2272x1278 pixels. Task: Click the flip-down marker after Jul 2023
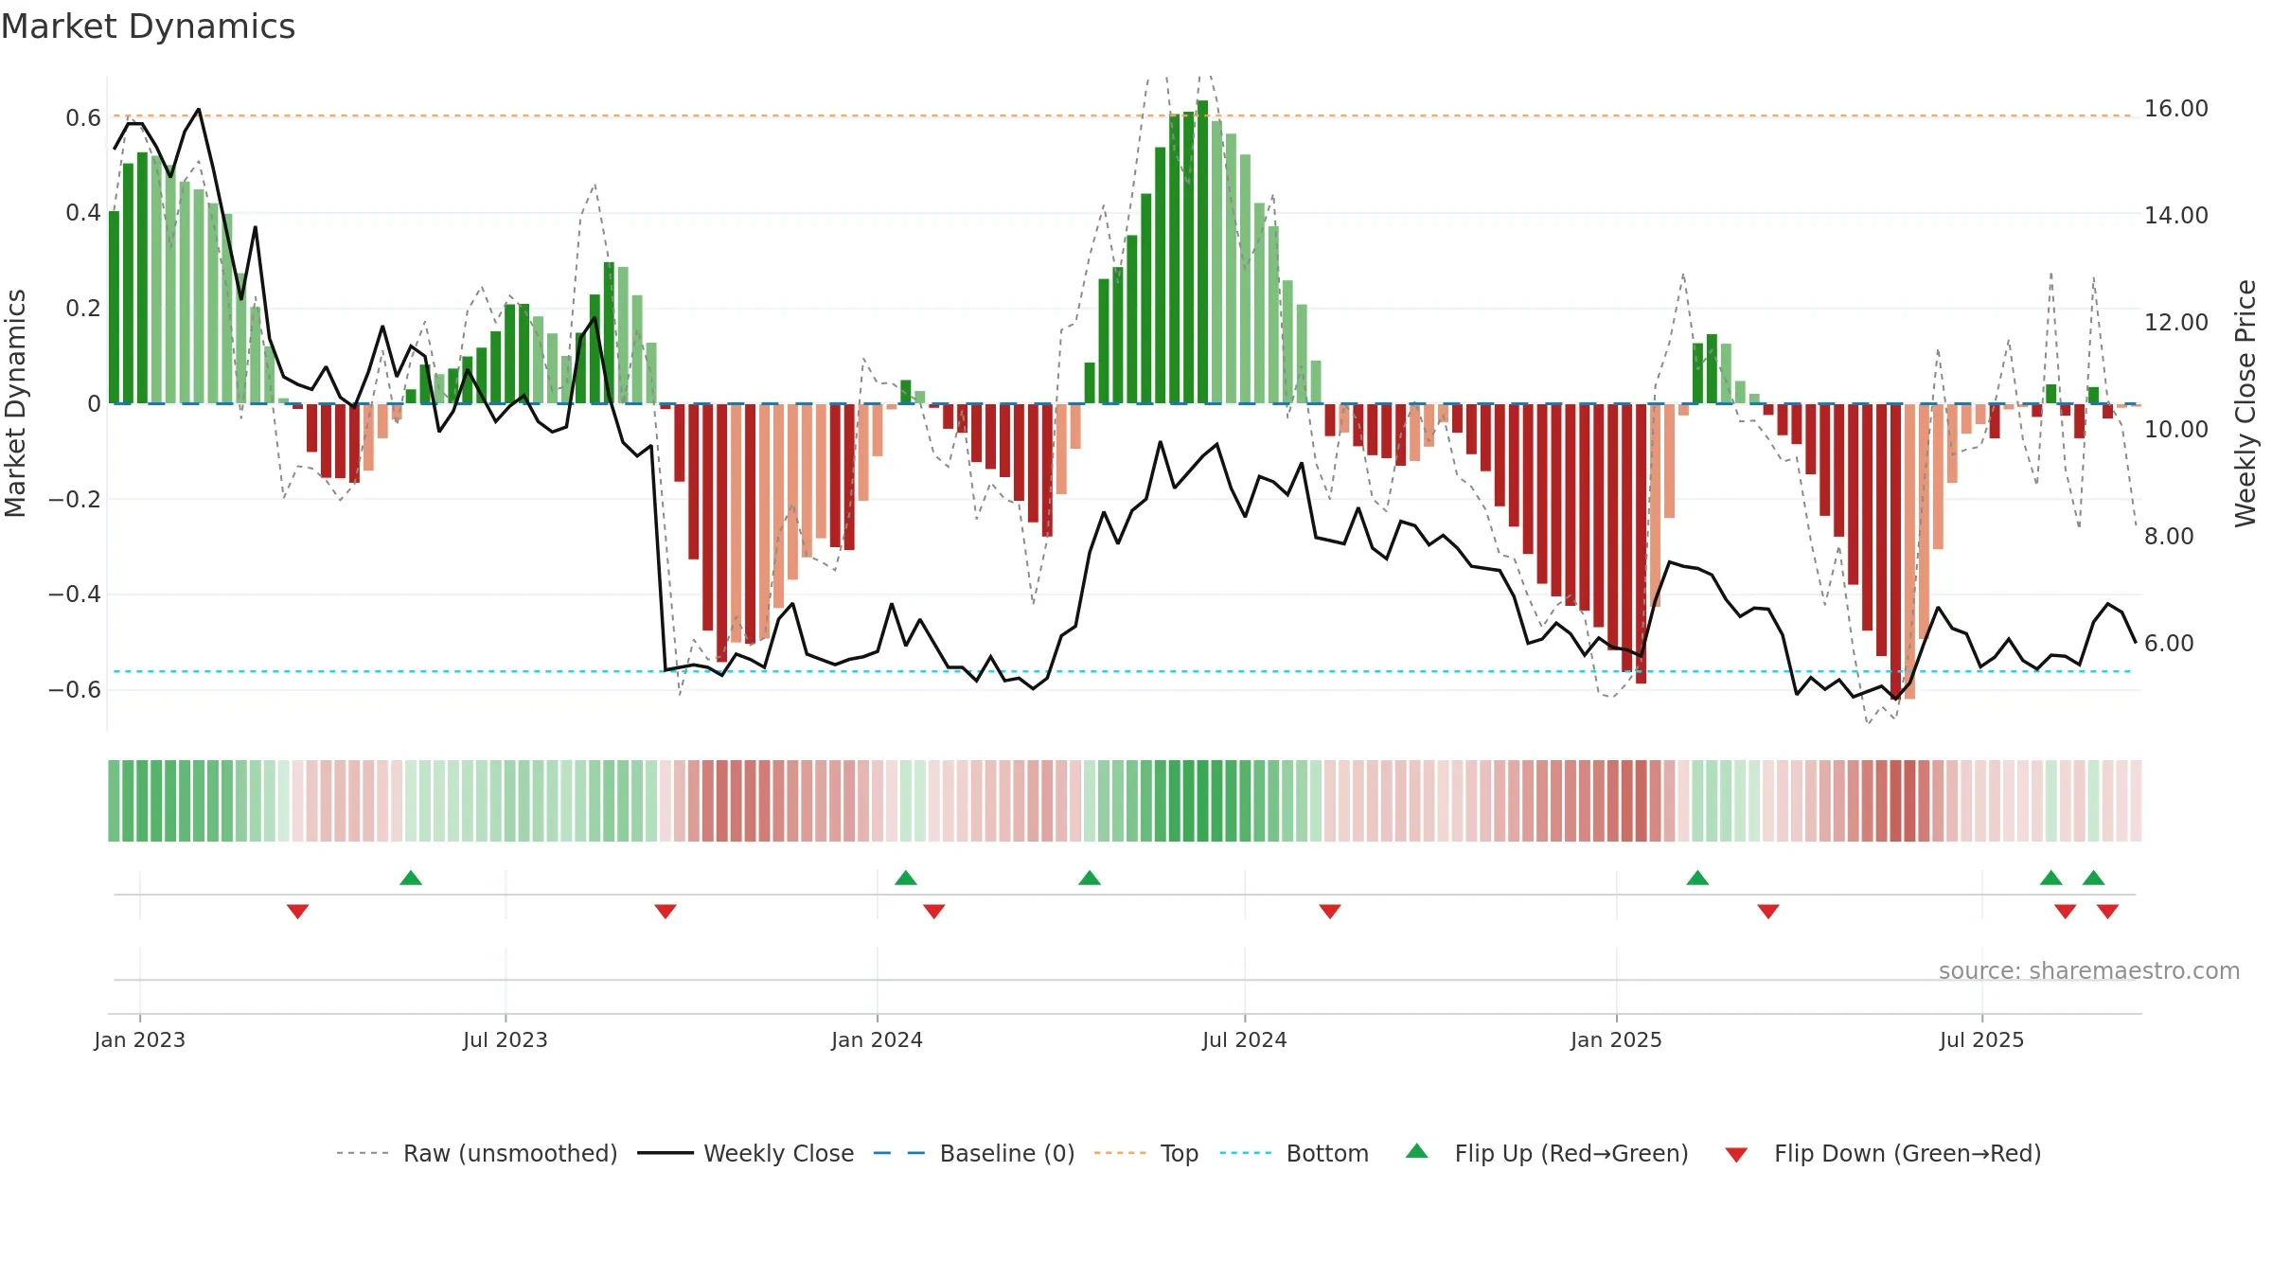pos(666,912)
